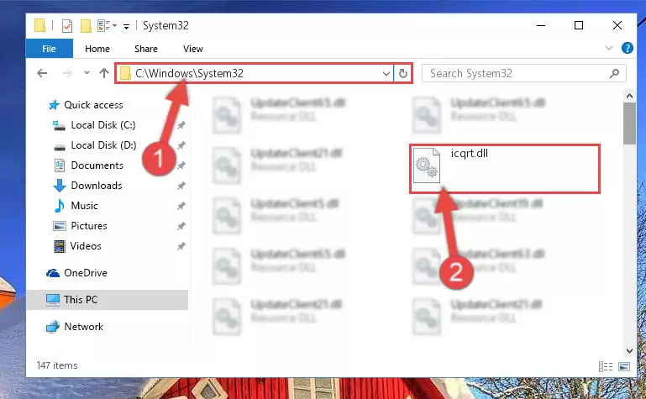Click the Properties quick access toolbar icon
The image size is (646, 399).
[66, 26]
